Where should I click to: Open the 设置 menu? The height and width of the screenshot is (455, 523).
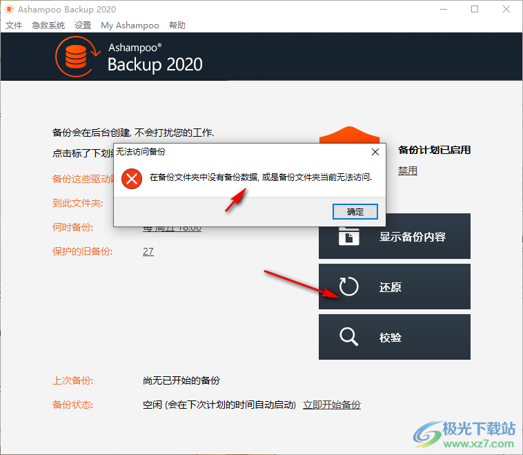click(x=83, y=26)
